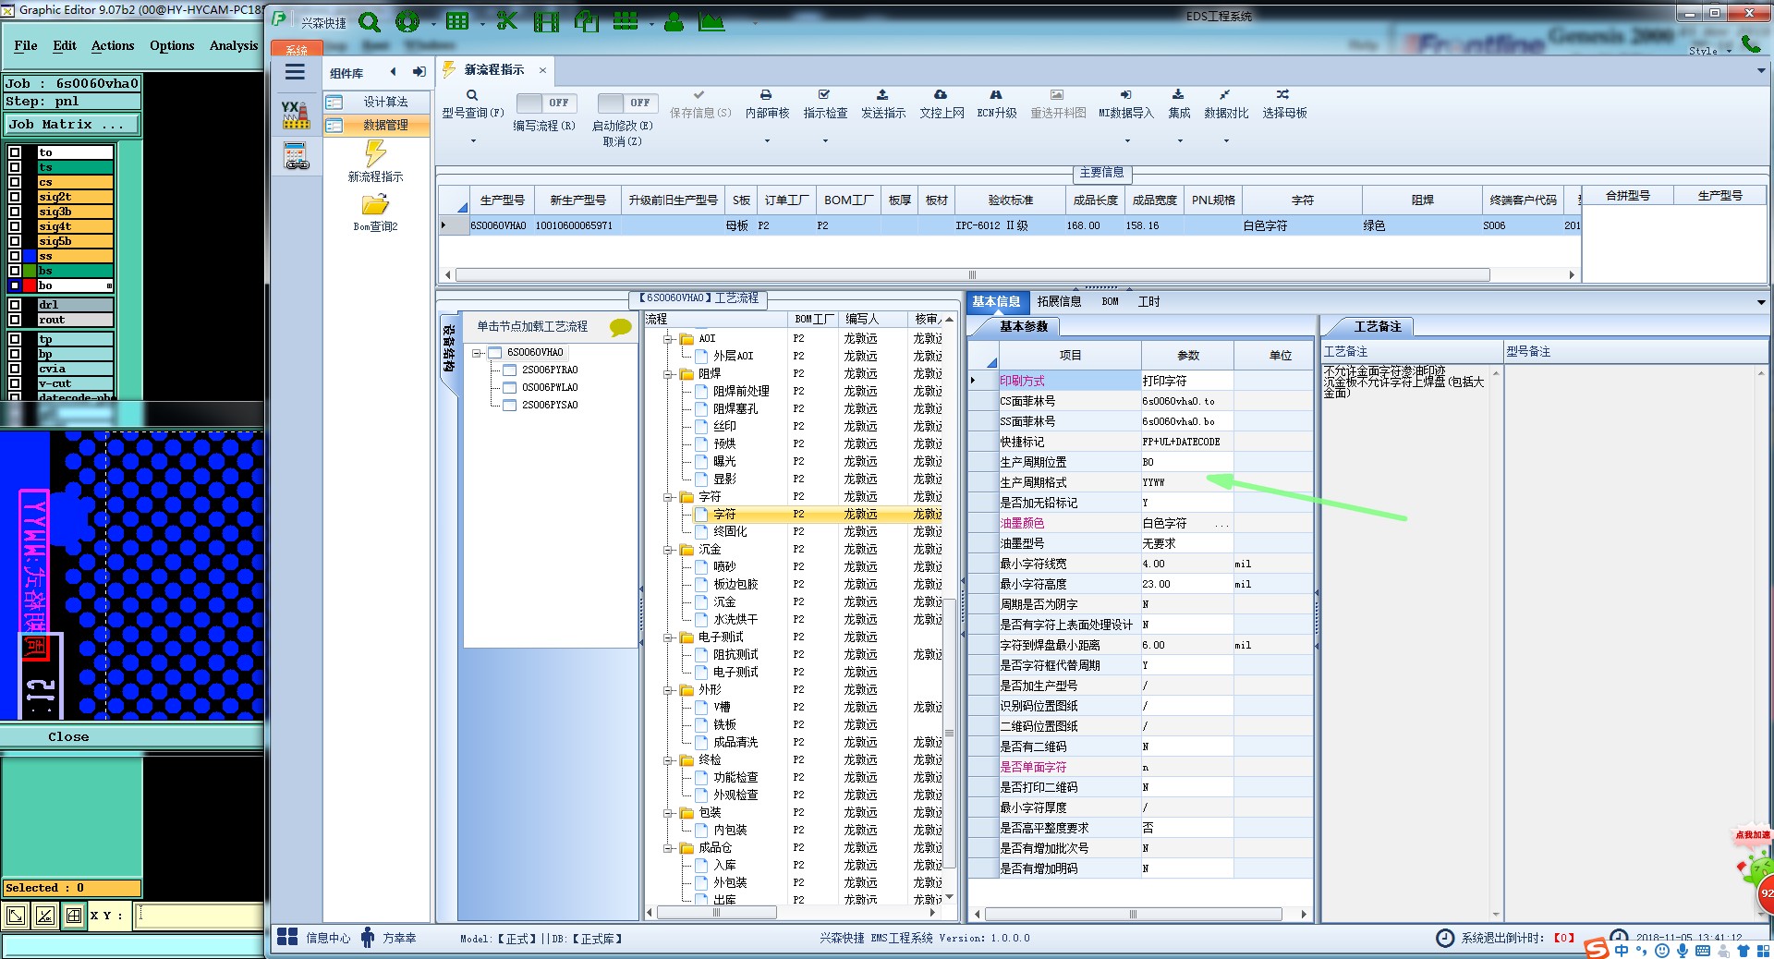Viewport: 1774px width, 959px height.
Task: Check the 'to' layer box in Graphic Editor
Action: point(15,152)
